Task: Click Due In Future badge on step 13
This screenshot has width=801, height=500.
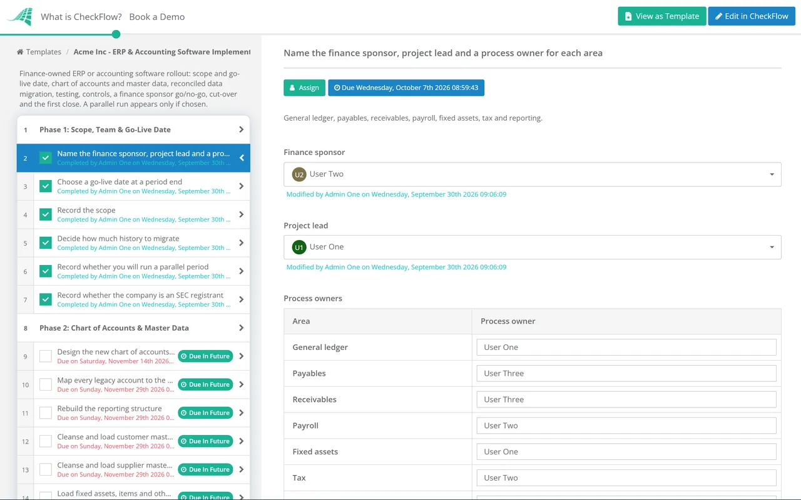Action: tap(205, 469)
